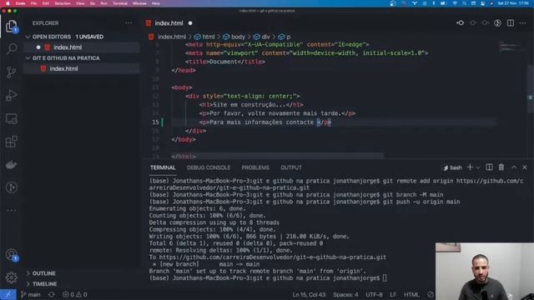Viewport: 534px width, 300px height.
Task: Open the Run and Debug view
Action: pyautogui.click(x=11, y=96)
